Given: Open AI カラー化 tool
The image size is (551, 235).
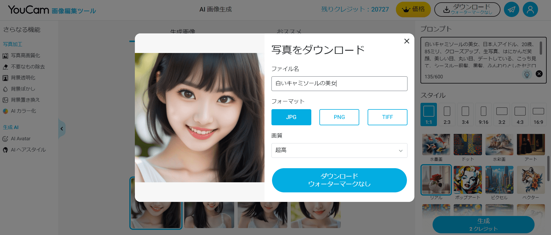Looking at the screenshot, I should coord(19,111).
